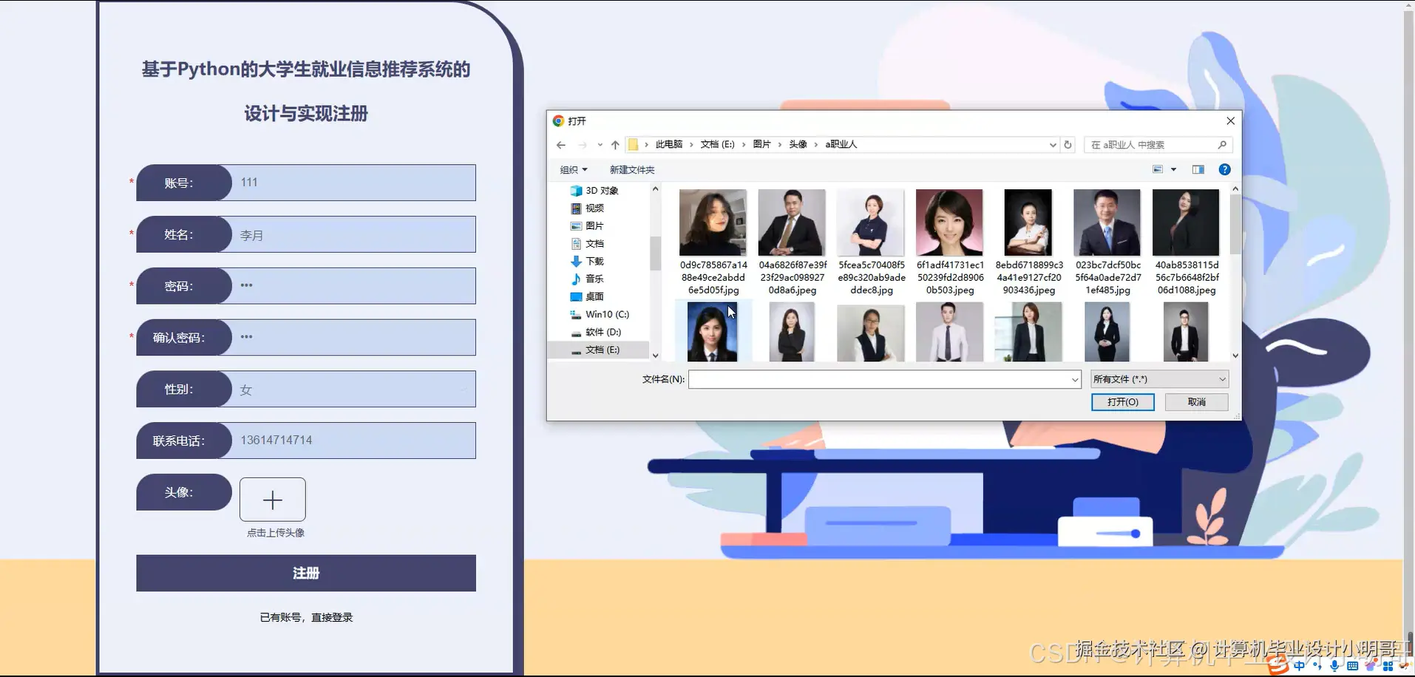Click the help question mark icon
1415x677 pixels.
1225,171
